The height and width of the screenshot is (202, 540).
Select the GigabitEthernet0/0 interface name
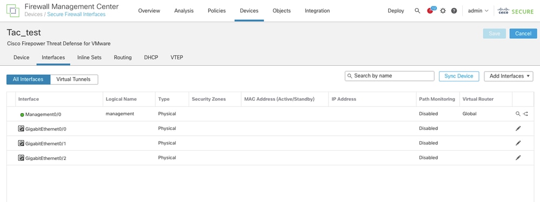click(x=46, y=129)
